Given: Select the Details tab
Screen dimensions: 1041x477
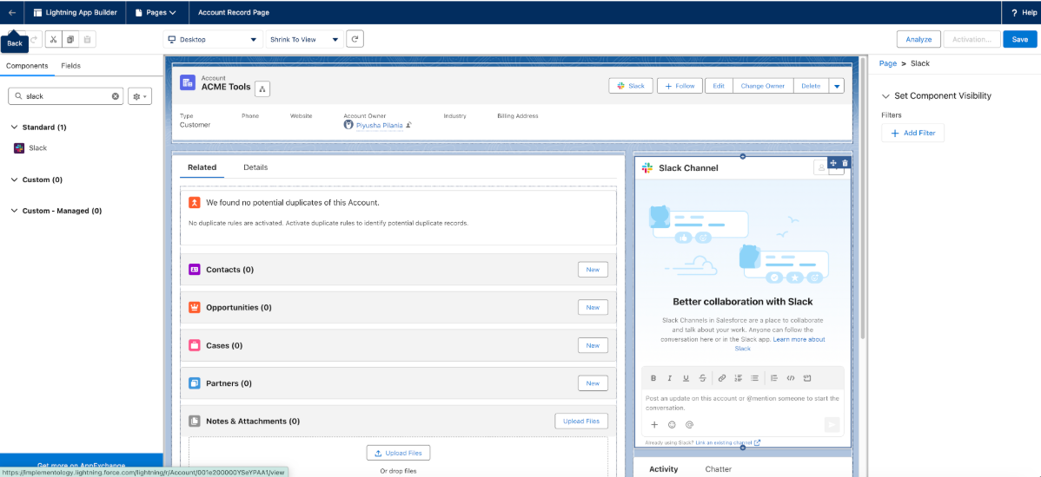Looking at the screenshot, I should [x=255, y=167].
